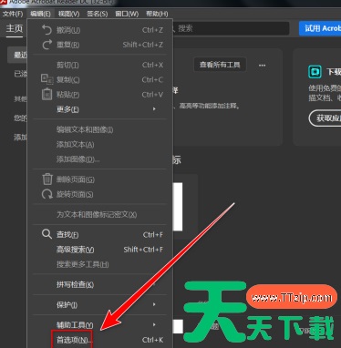
Task: Click the 获取应用 outlined button
Action: click(325, 118)
